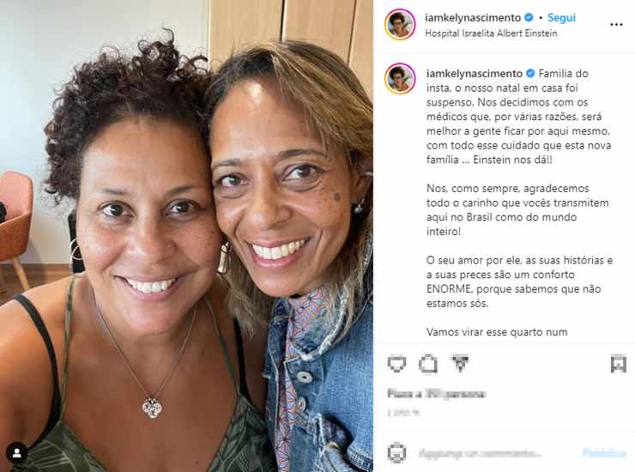Open Hospital Israelita Albert Einstein location
The image size is (635, 472).
point(491,33)
